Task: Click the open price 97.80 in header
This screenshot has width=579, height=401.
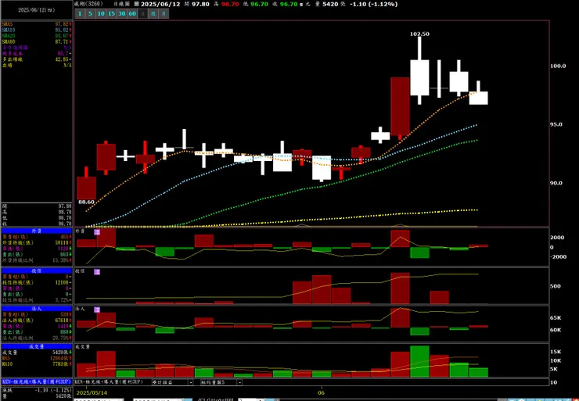Action: (x=200, y=4)
